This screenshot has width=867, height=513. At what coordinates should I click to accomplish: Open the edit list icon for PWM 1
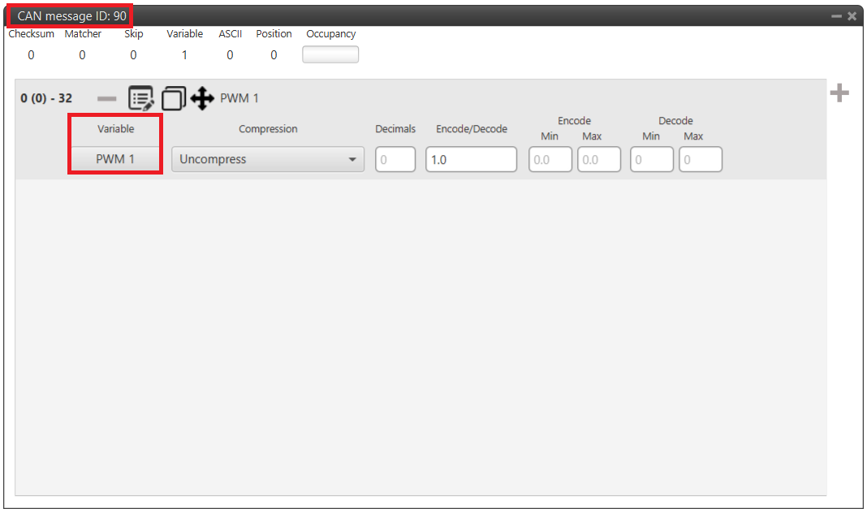click(x=141, y=98)
